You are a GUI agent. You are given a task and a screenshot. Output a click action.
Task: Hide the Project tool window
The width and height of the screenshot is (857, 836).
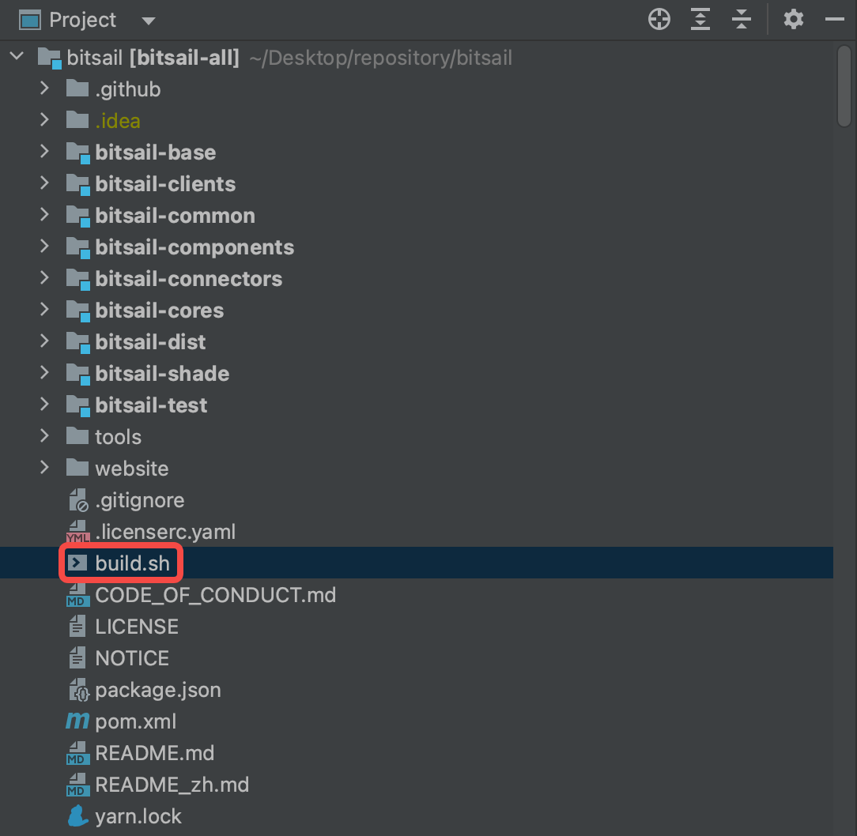[835, 20]
